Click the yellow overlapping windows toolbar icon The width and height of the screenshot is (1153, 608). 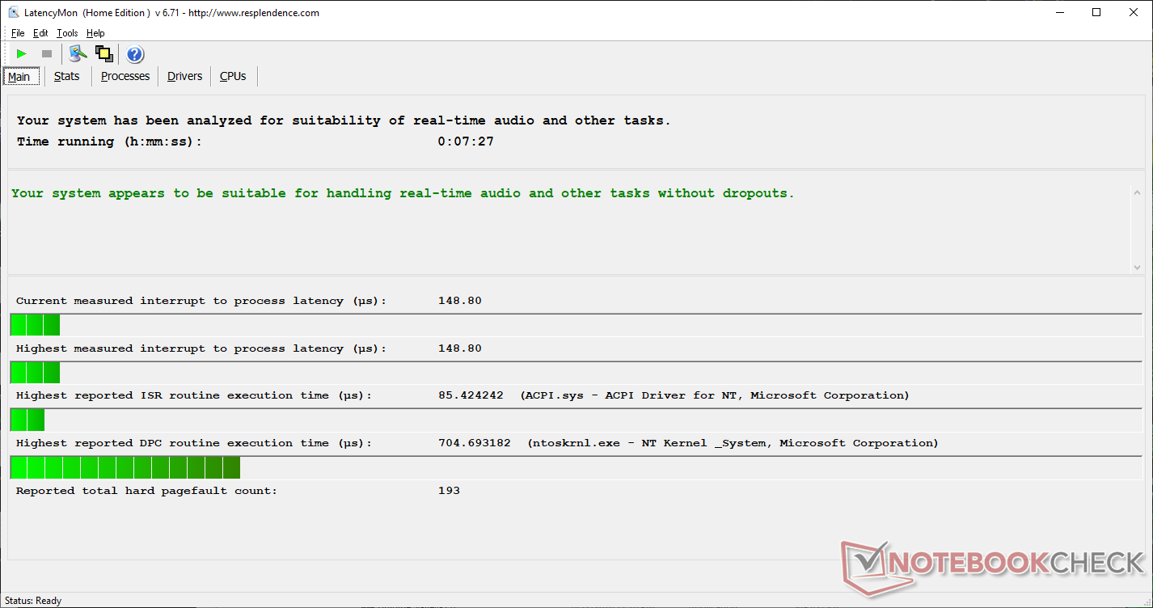click(x=103, y=54)
